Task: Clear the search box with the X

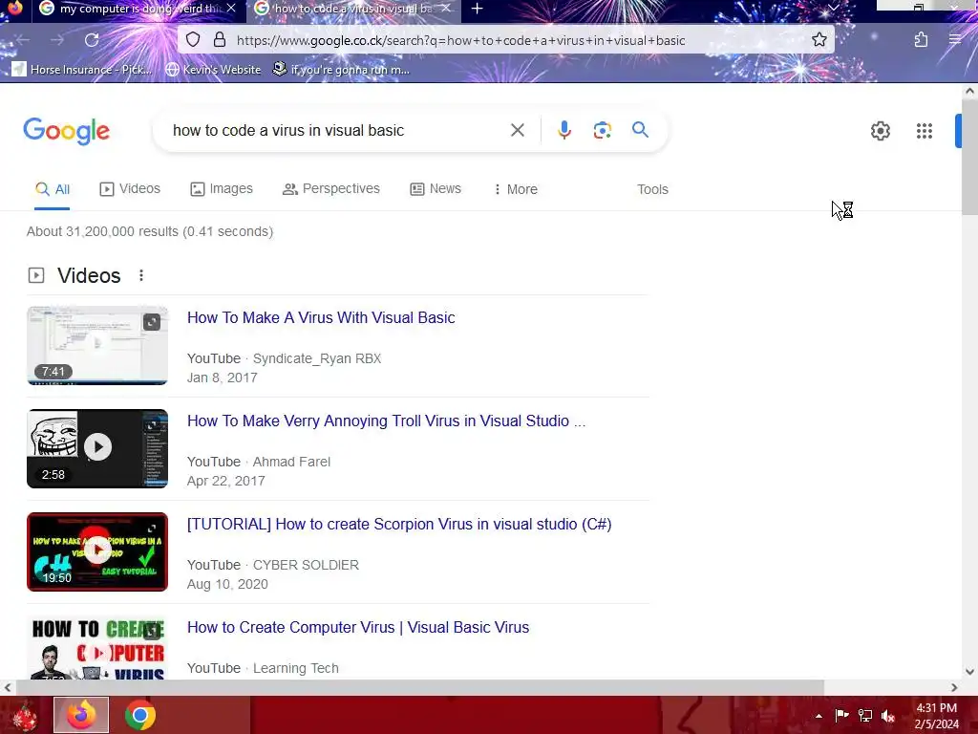Action: (517, 130)
